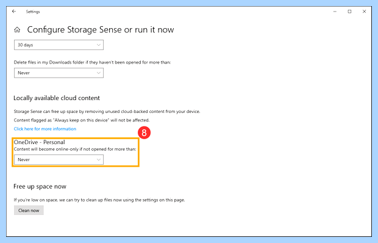Click chevron on 30 days combo box
This screenshot has width=378, height=243.
coord(99,45)
